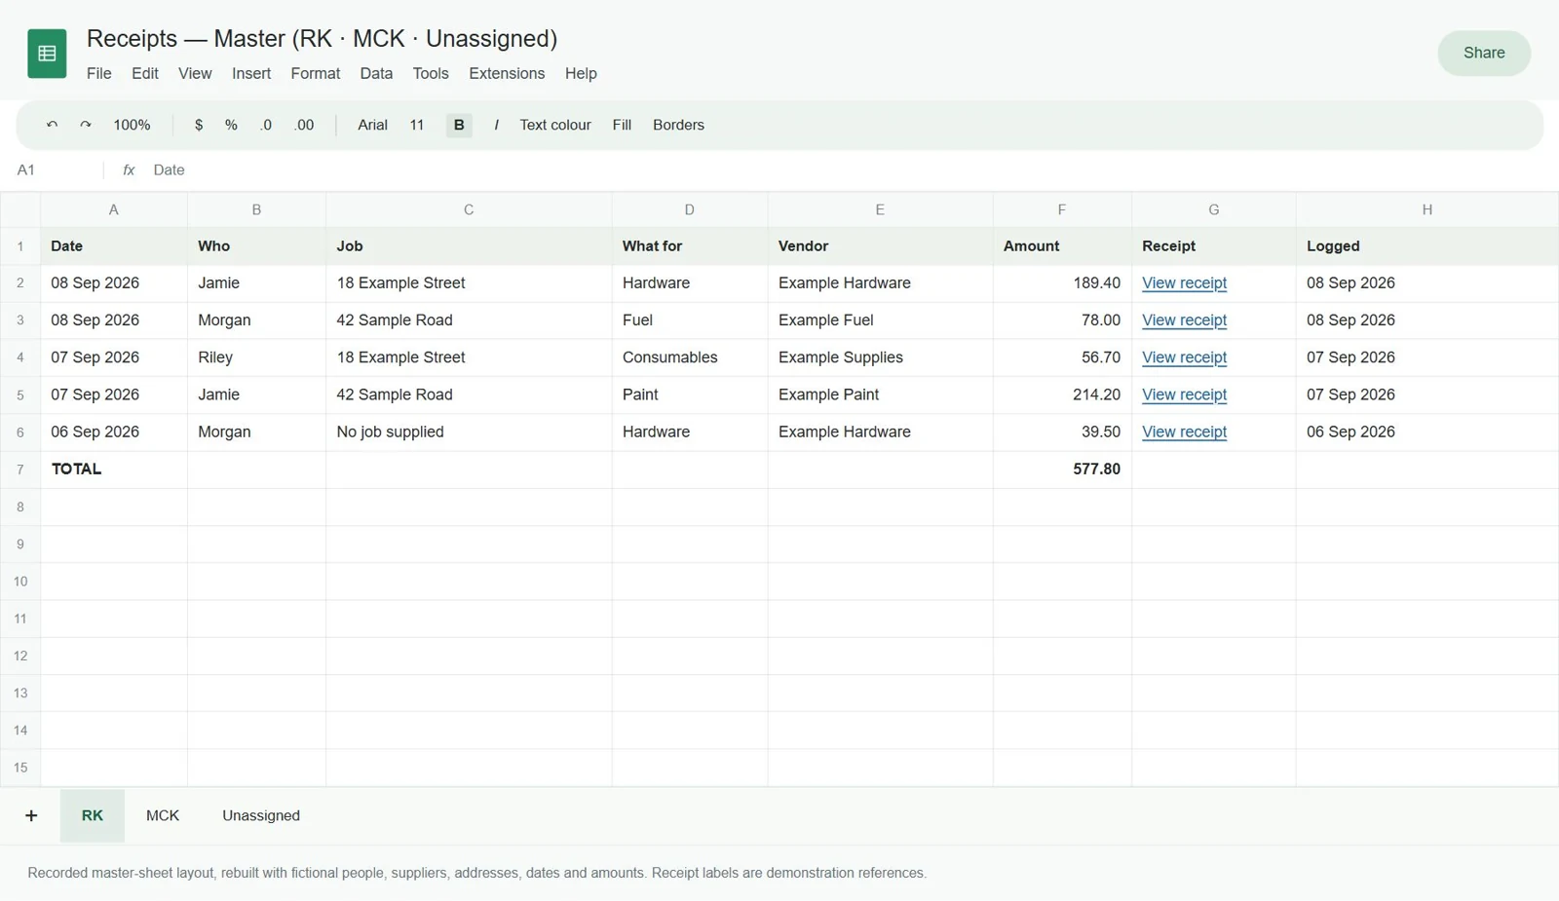The image size is (1559, 901).
Task: Select the 'No job supplied' cell
Action: point(469,432)
